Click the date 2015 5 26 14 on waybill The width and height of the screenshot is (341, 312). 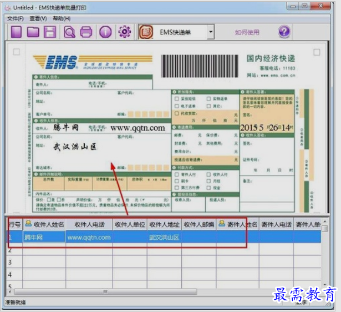pos(267,128)
